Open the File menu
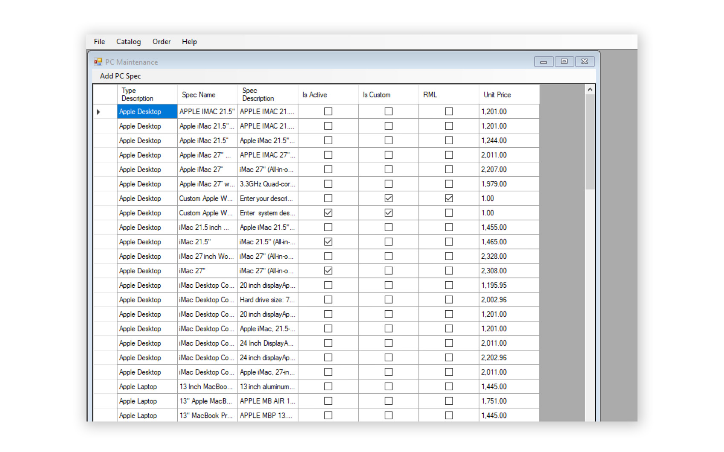Screen dimensions: 724x452 pyautogui.click(x=99, y=42)
